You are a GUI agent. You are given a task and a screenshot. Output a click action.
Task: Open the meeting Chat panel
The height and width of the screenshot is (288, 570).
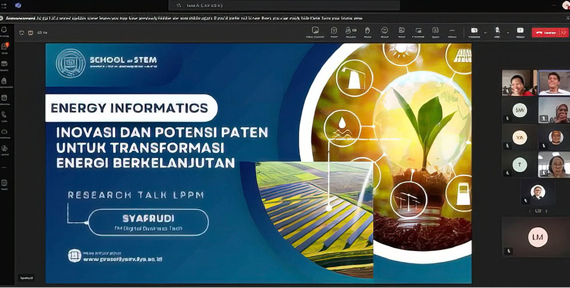[x=315, y=32]
